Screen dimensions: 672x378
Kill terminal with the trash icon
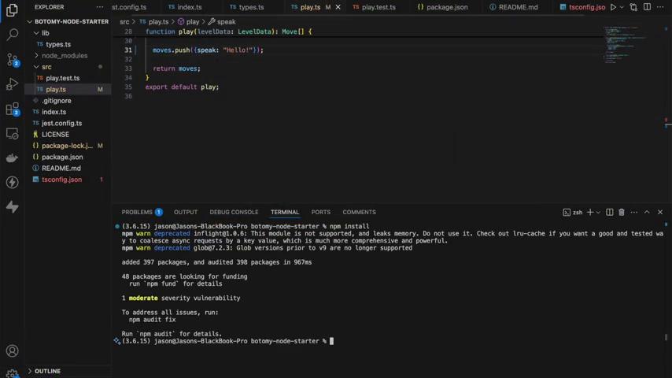coord(621,212)
